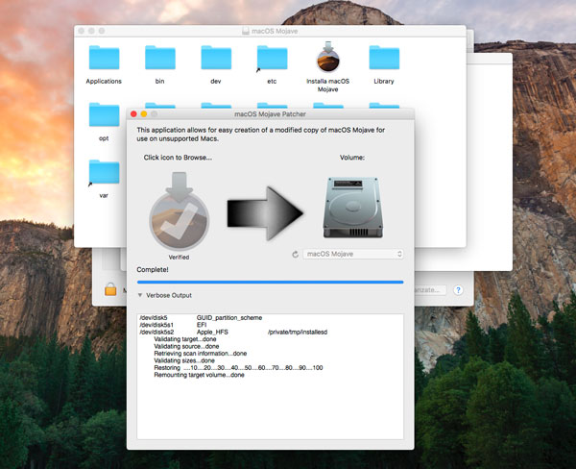The image size is (576, 469).
Task: Click the 'Remounting target volume...done' line
Action: tap(199, 375)
